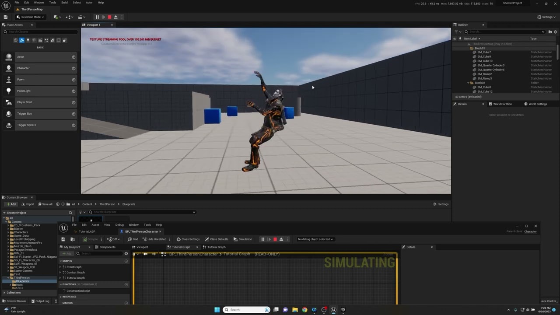Stop the play session with red square
560x315 pixels.
[x=109, y=17]
